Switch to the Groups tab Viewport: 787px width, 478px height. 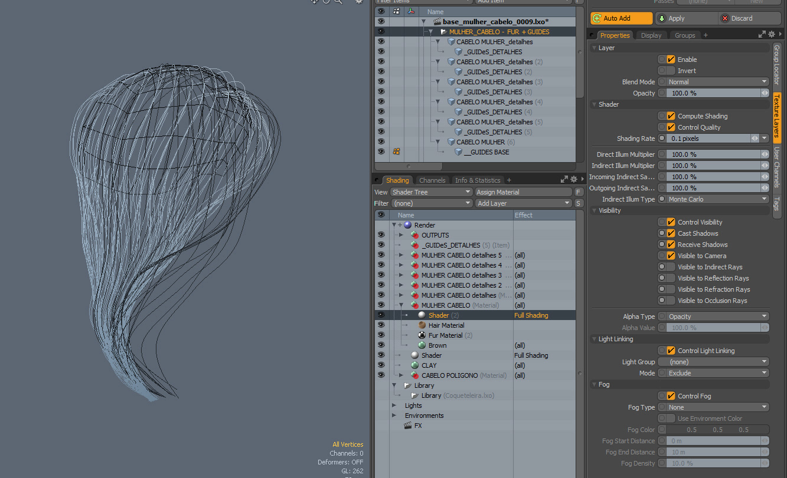point(685,35)
